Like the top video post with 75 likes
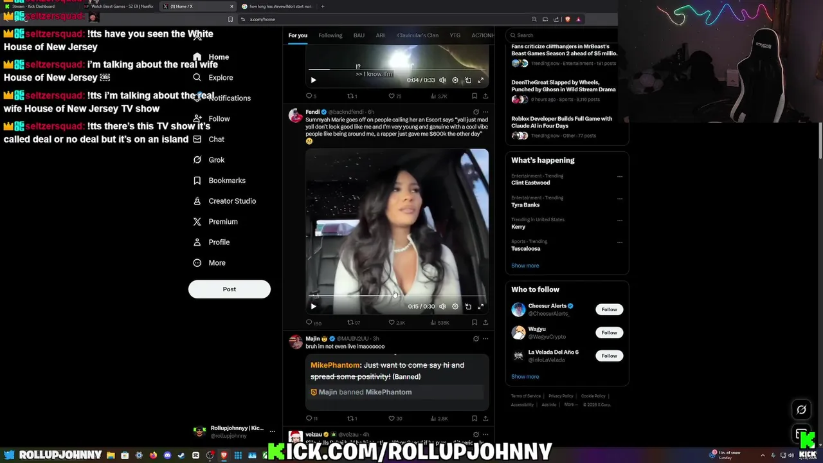 pos(395,96)
